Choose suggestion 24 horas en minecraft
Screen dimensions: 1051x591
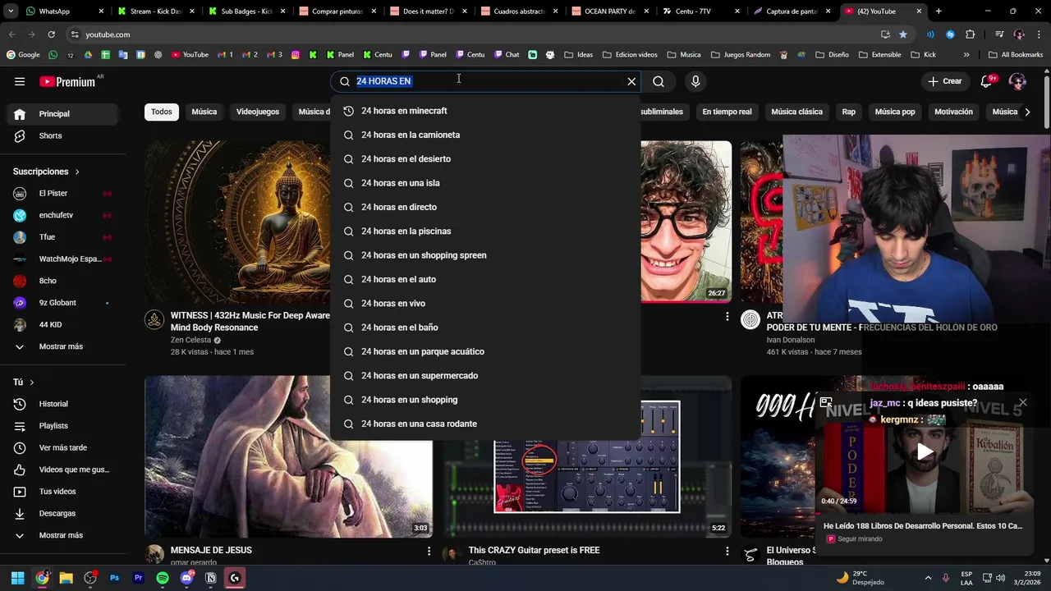tap(485, 111)
